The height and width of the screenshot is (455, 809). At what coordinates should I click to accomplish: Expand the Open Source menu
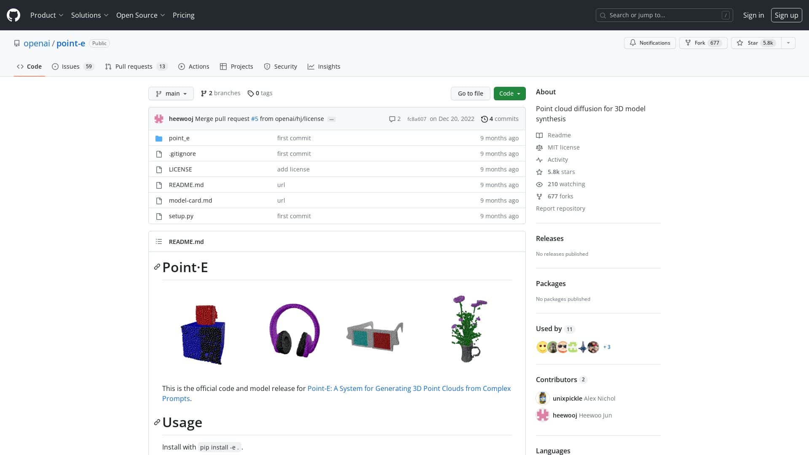pos(140,15)
